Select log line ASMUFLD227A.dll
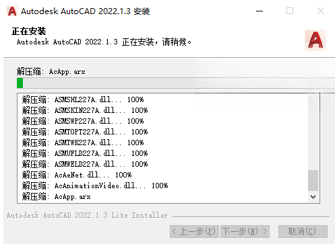Image resolution: width=335 pixels, height=244 pixels. [85, 153]
